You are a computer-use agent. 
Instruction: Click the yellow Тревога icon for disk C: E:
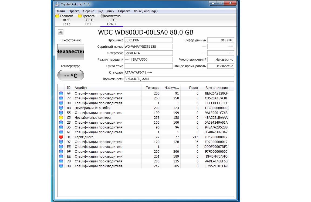tap(57, 16)
